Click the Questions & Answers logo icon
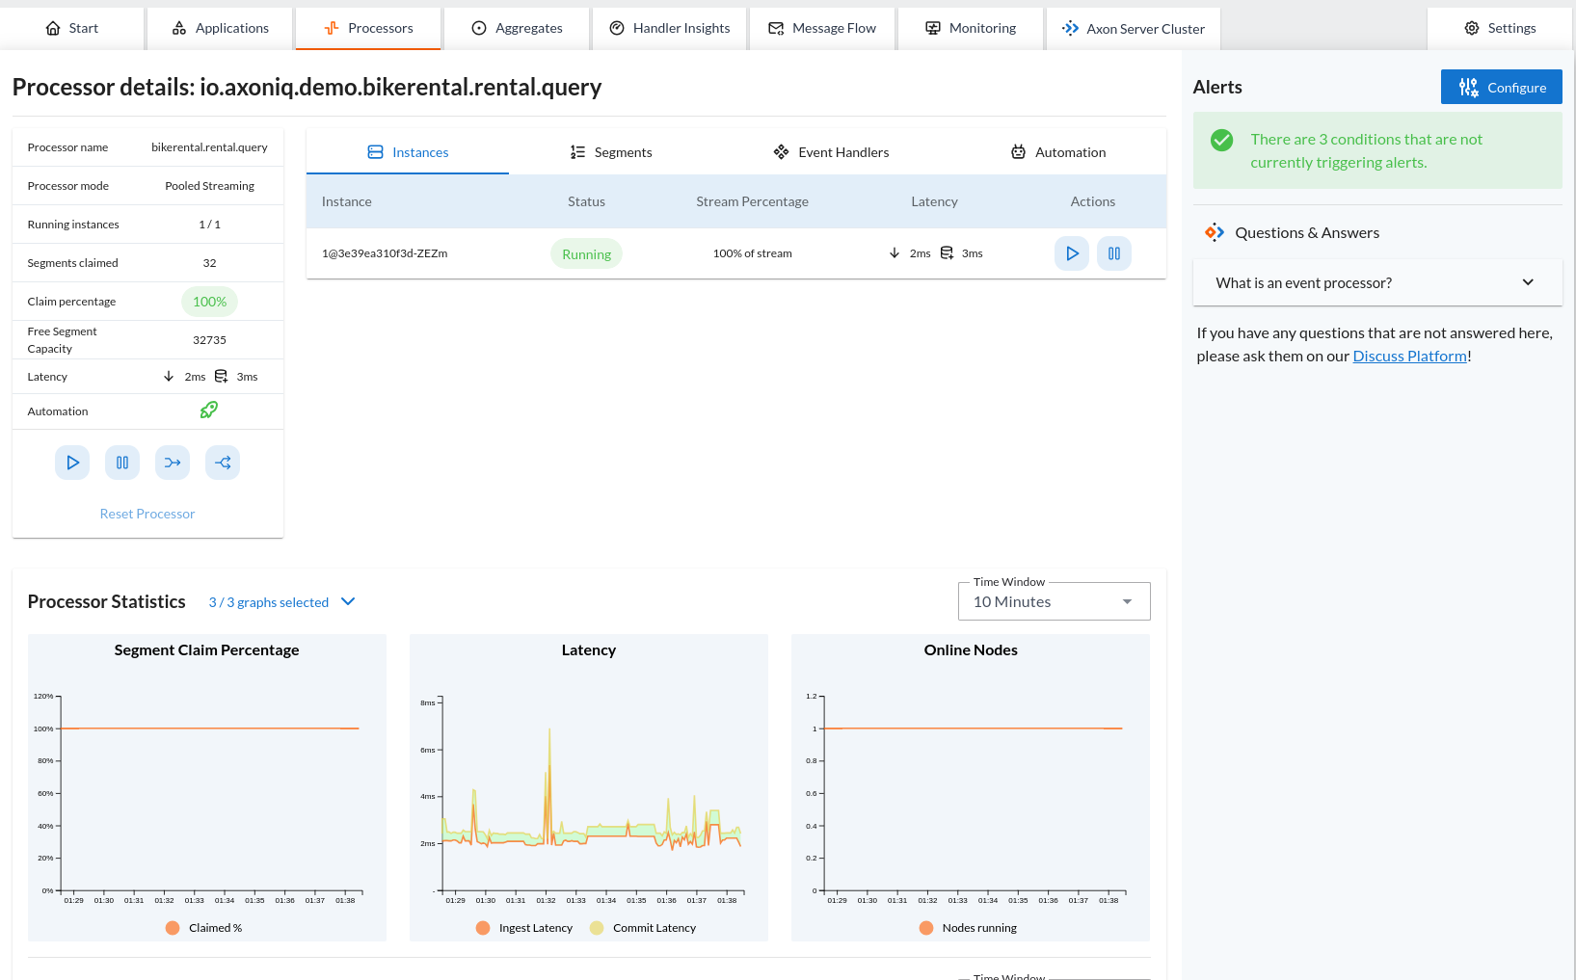1576x980 pixels. click(x=1215, y=232)
